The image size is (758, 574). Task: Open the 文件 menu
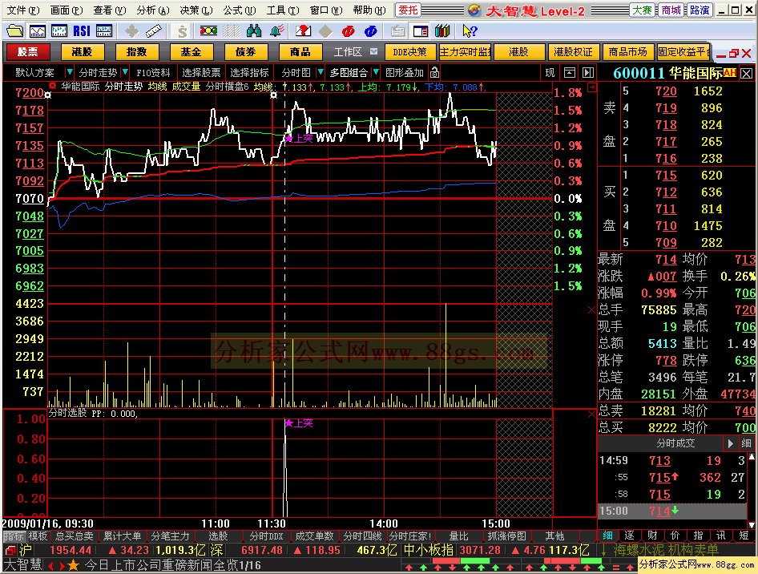[x=23, y=10]
